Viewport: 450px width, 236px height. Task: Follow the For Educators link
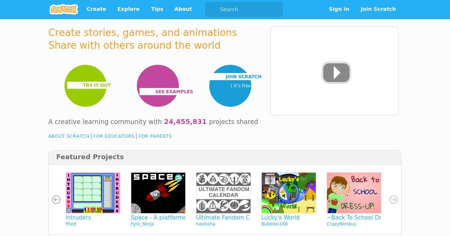[x=114, y=136]
